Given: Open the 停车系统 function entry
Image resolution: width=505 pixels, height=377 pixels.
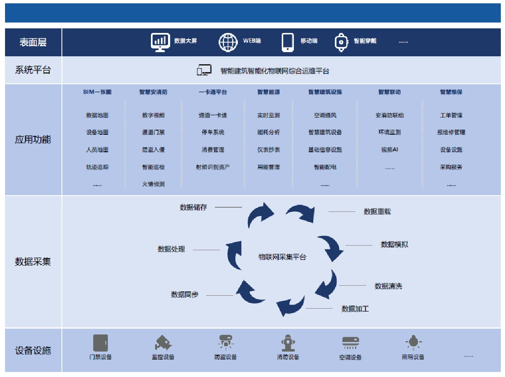Looking at the screenshot, I should tap(213, 132).
